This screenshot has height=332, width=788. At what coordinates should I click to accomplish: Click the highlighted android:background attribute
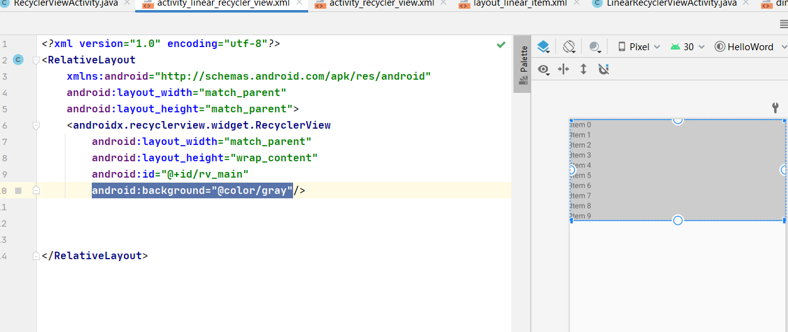(192, 190)
